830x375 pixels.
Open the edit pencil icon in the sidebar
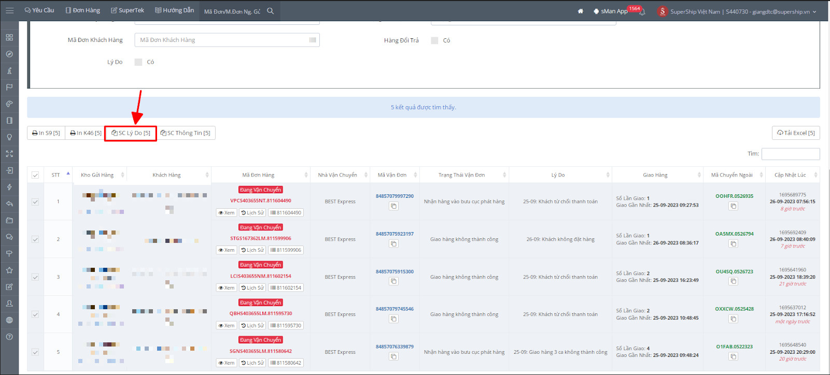point(9,286)
